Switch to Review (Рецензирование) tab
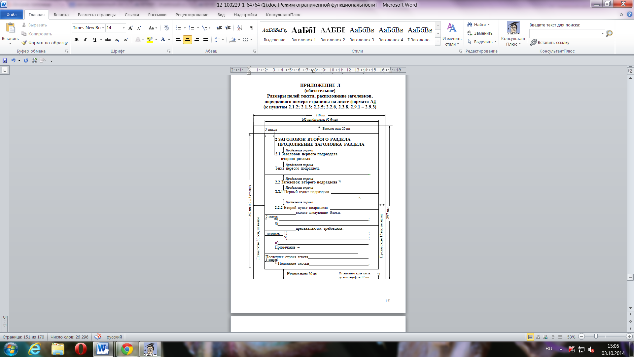The width and height of the screenshot is (634, 357). (x=192, y=15)
